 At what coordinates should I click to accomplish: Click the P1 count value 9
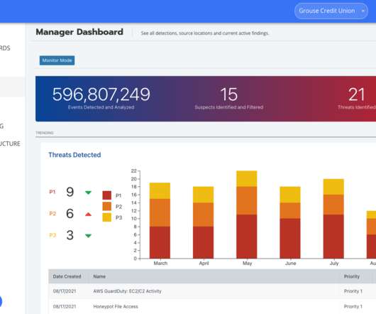[70, 192]
